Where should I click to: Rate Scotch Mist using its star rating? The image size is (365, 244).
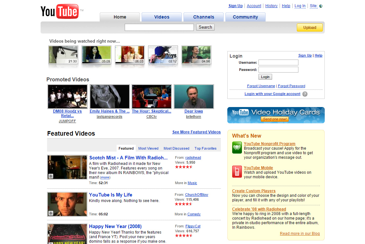pos(183,167)
